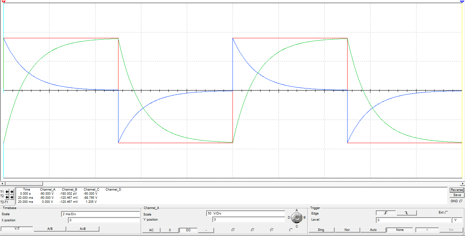Click the Reverse button
This screenshot has height=236, width=465.
point(457,190)
